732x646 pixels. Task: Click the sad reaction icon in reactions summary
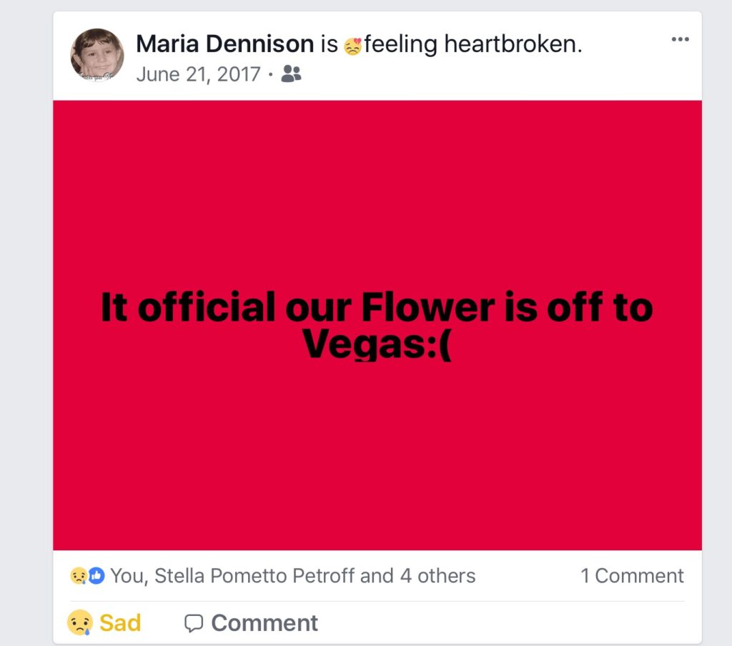(79, 575)
